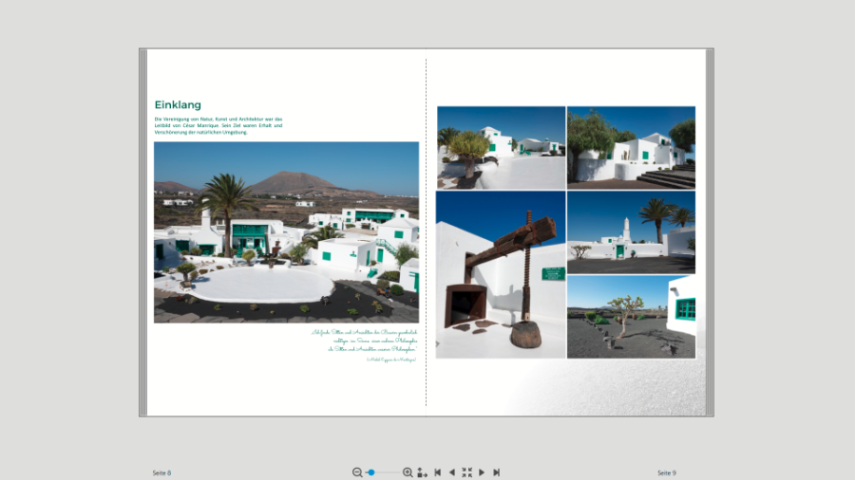855x480 pixels.
Task: Select the large village panorama photo
Action: 286,232
